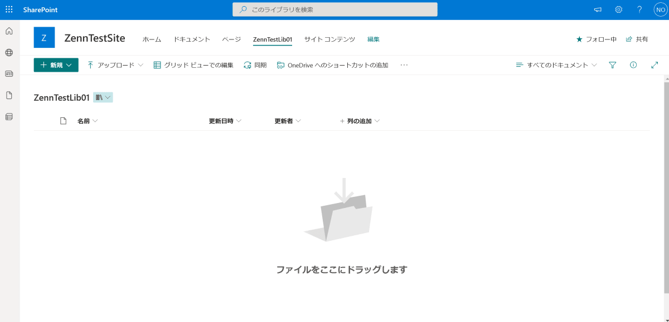Click the file type column icon
669x322 pixels.
click(63, 121)
